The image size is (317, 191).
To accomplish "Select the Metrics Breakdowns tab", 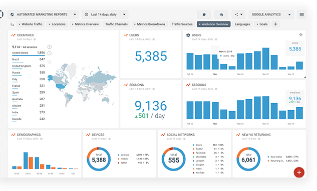I will 150,24.
